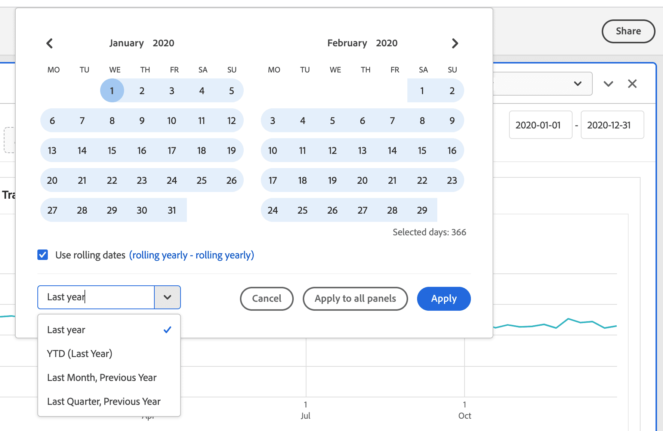The width and height of the screenshot is (663, 431).
Task: Open the rolling yearly settings link
Action: point(191,255)
